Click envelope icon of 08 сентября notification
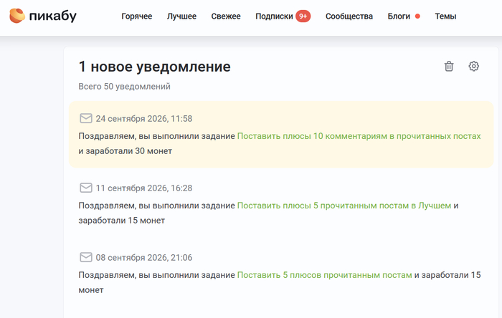502x318 pixels. pyautogui.click(x=86, y=257)
